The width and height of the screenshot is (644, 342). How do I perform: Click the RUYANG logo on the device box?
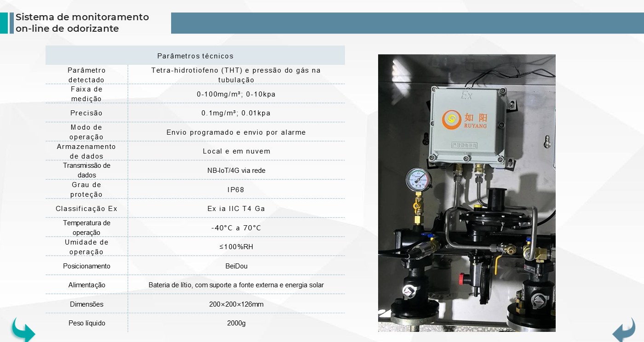[465, 120]
